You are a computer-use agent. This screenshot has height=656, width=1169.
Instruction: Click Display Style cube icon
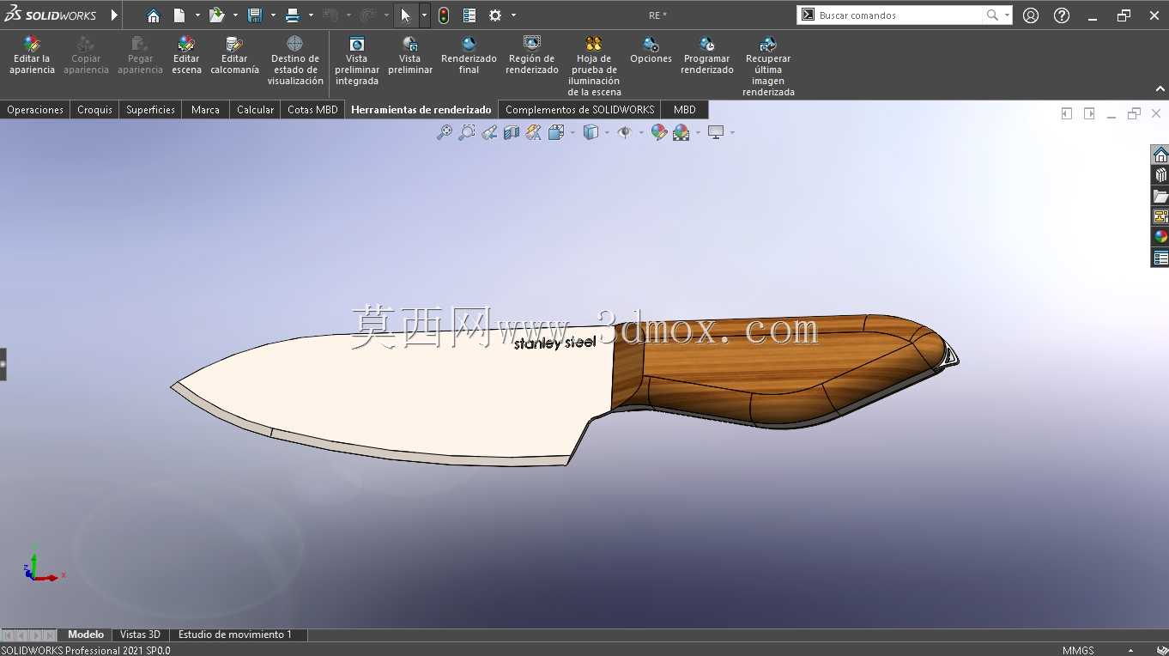coord(591,132)
